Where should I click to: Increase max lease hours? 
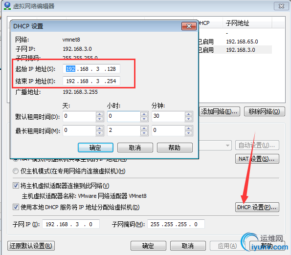[144, 128]
